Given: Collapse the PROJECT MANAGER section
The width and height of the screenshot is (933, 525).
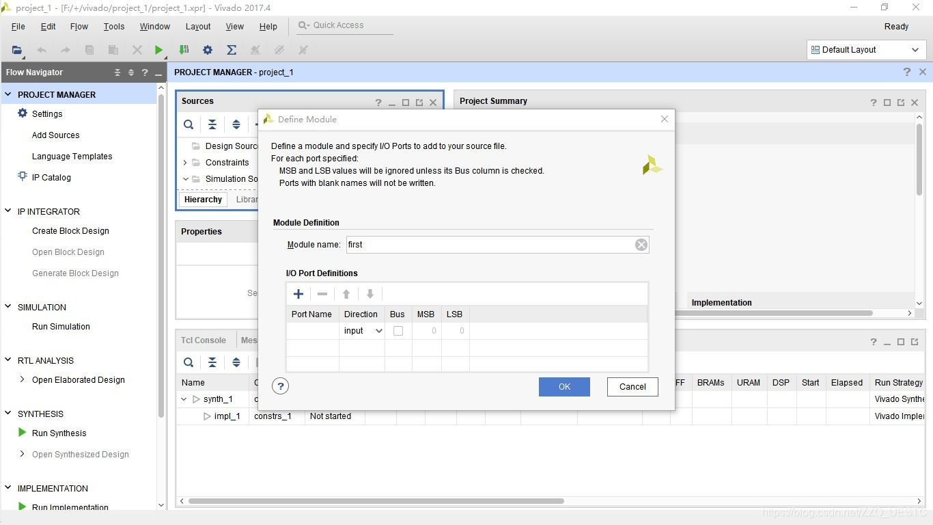Looking at the screenshot, I should click(8, 94).
